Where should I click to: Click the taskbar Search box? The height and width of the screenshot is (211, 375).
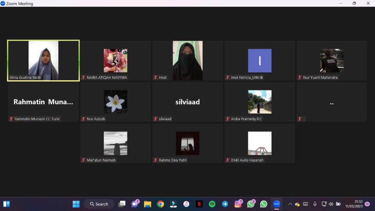(x=99, y=204)
